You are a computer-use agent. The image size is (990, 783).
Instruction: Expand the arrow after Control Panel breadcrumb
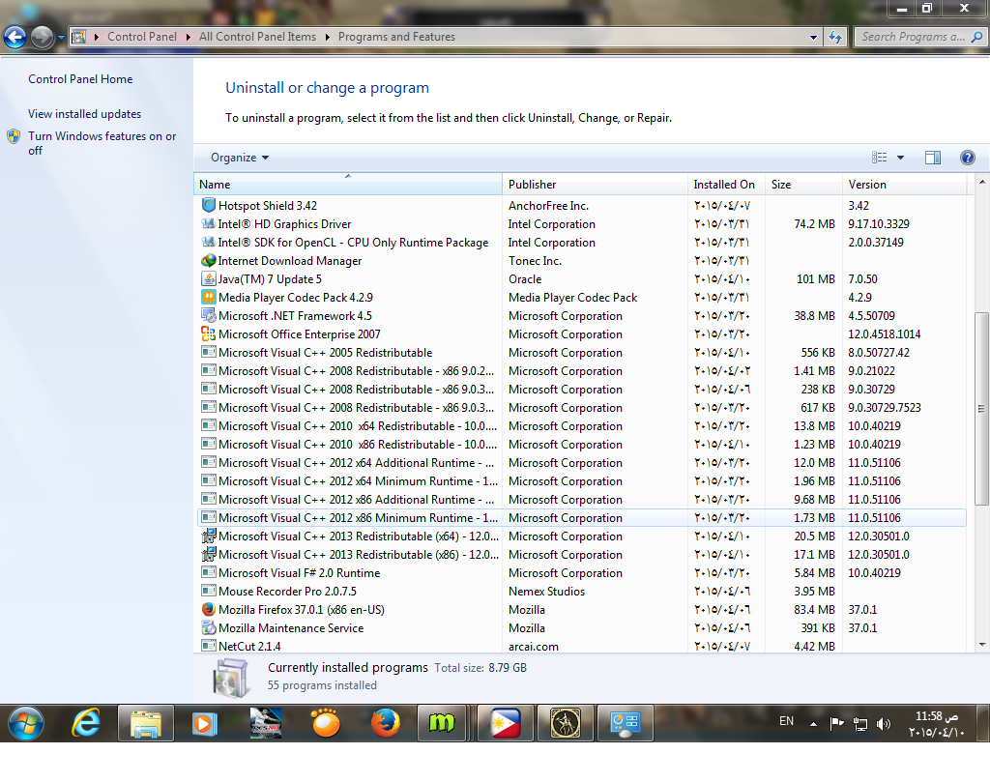pyautogui.click(x=189, y=37)
